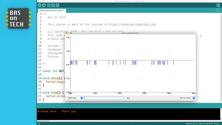Image resolution: width=222 pixels, height=125 pixels.
Task: Click the 'Instagram:' comment on line 12
Action: (55, 53)
